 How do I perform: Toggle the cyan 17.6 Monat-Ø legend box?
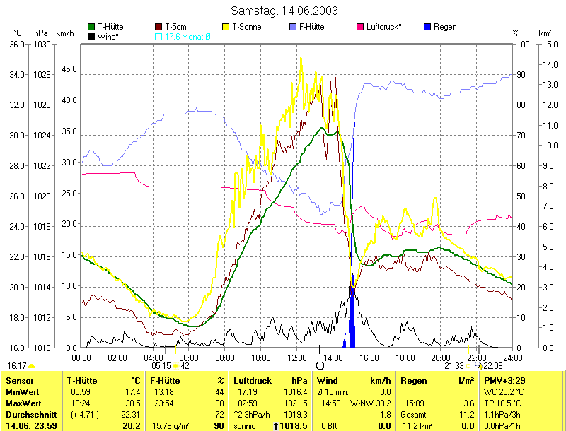159,36
